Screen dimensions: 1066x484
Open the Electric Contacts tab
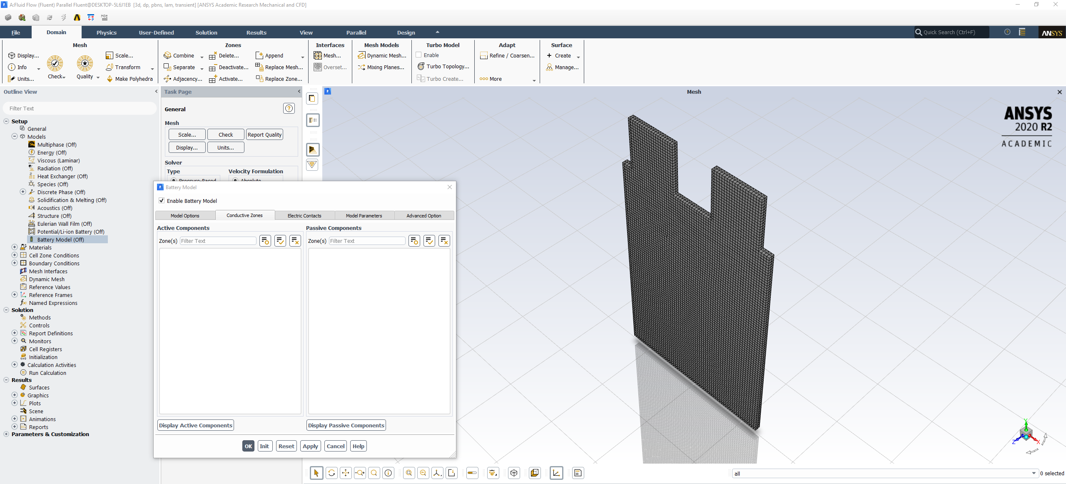coord(304,215)
